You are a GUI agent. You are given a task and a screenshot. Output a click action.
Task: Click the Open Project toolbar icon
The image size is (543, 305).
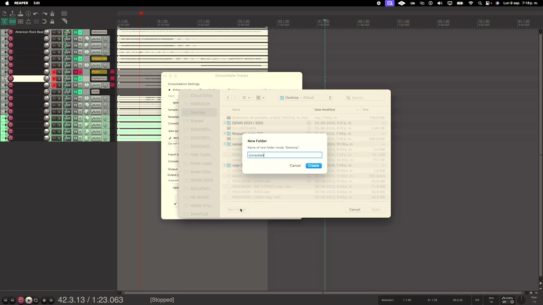pyautogui.click(x=12, y=14)
